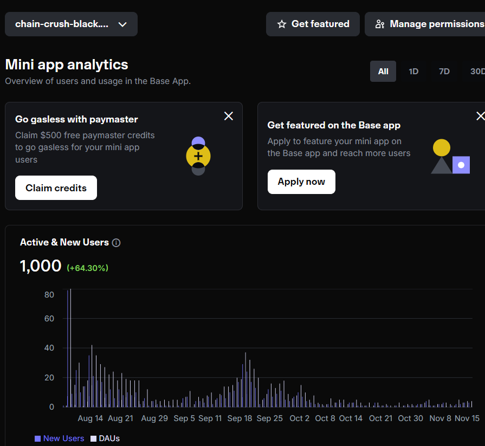This screenshot has width=485, height=446.
Task: Open Manage permissions
Action: tap(425, 24)
